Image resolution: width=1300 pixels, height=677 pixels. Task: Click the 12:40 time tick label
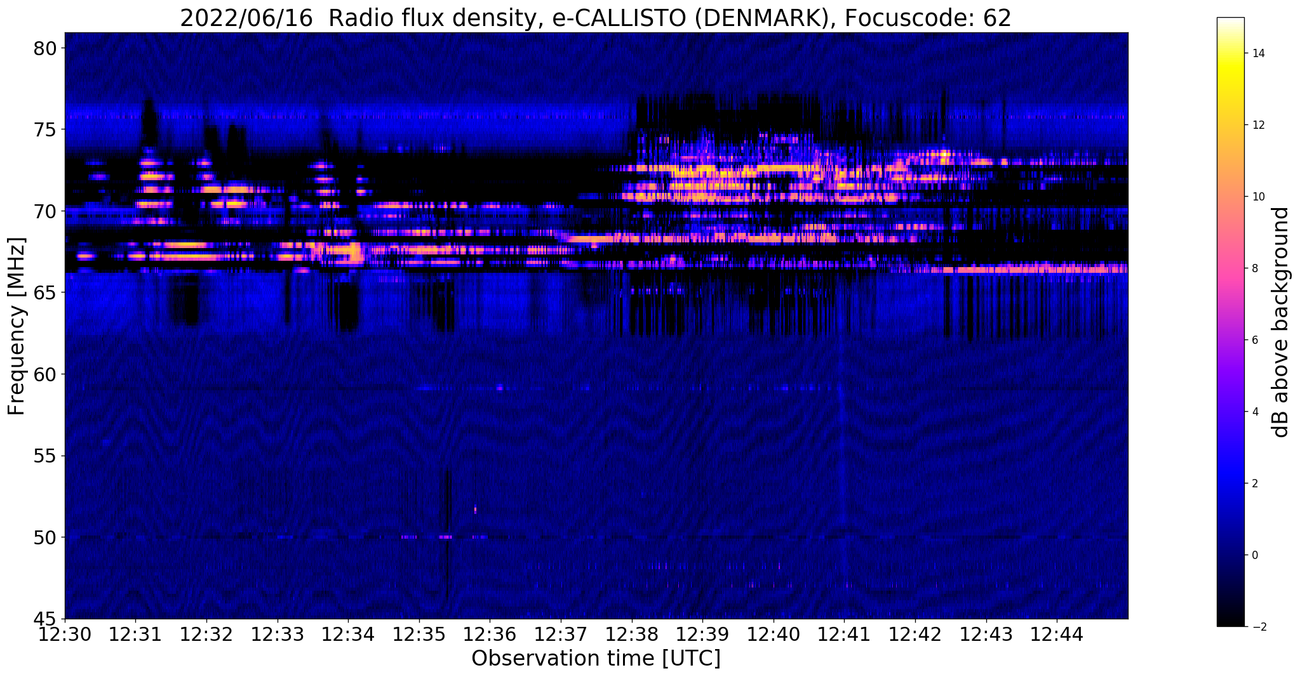pyautogui.click(x=774, y=634)
